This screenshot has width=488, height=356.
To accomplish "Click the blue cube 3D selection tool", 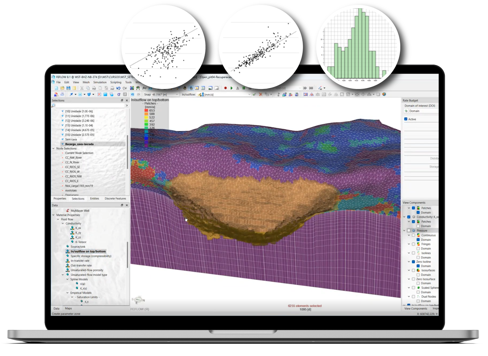I will pos(89,94).
